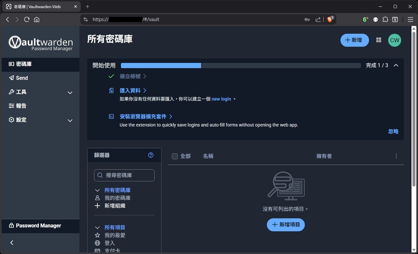The width and height of the screenshot is (418, 254).
Task: Open the Send sidebar item
Action: 41,78
